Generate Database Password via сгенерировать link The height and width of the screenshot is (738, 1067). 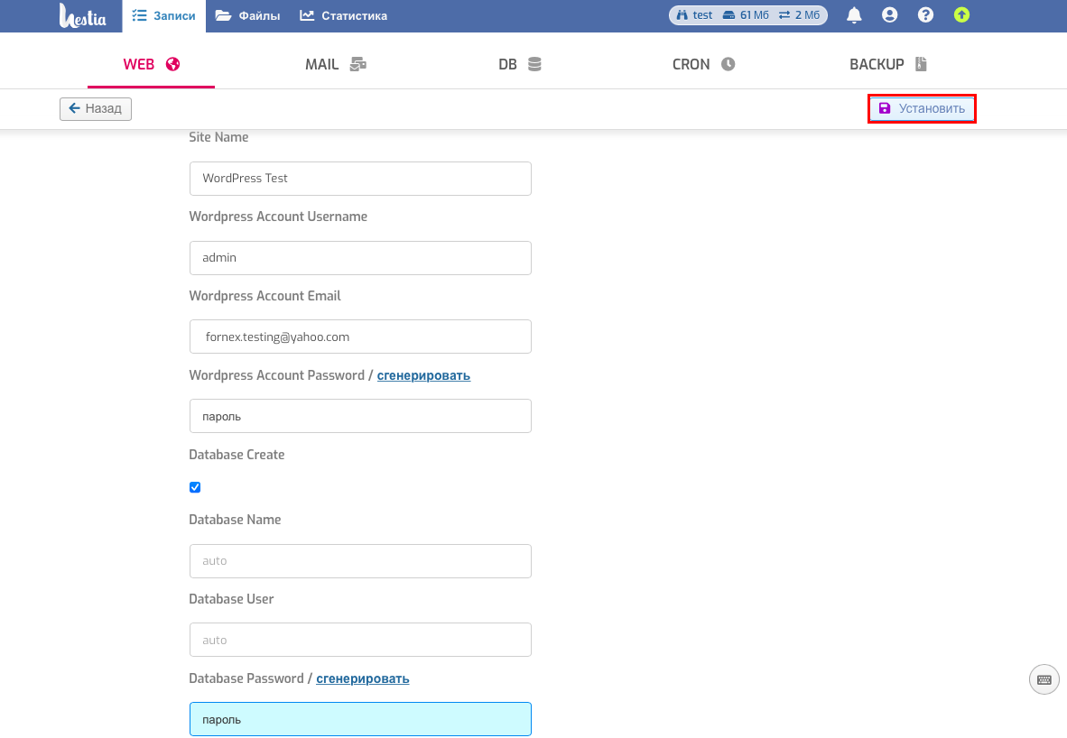(363, 678)
